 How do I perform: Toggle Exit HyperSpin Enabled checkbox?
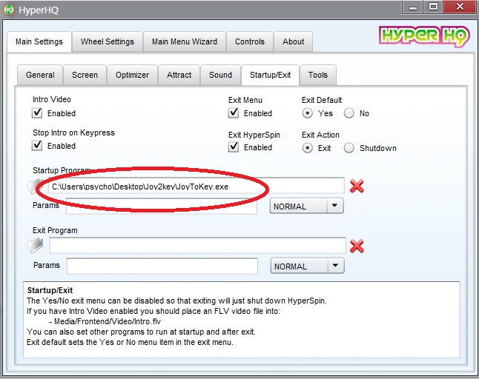point(234,147)
